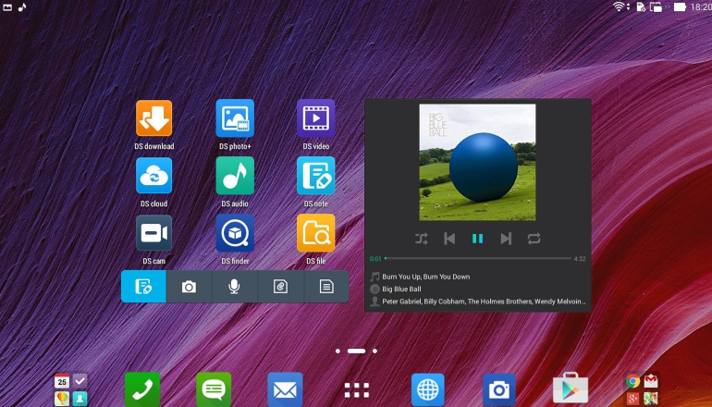Skip to the next track

[506, 239]
